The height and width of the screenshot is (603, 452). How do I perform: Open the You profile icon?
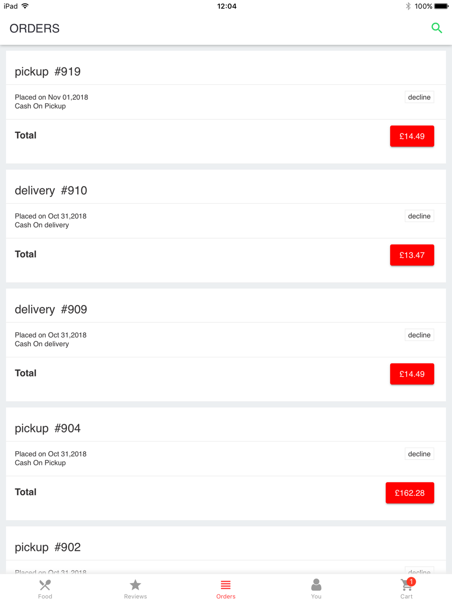pyautogui.click(x=316, y=585)
